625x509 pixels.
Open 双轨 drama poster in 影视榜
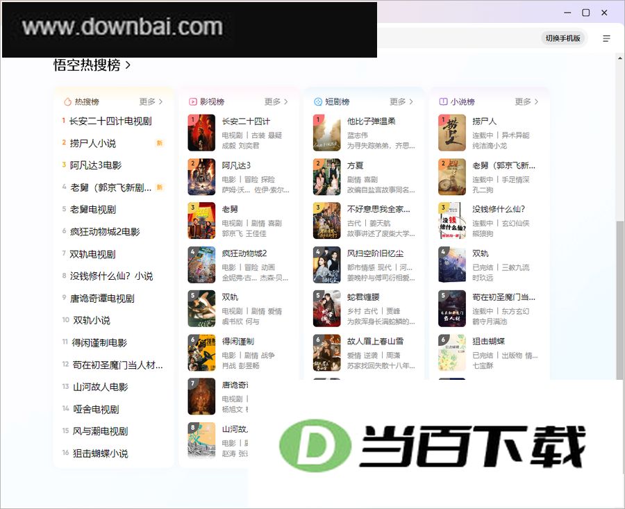pos(201,308)
